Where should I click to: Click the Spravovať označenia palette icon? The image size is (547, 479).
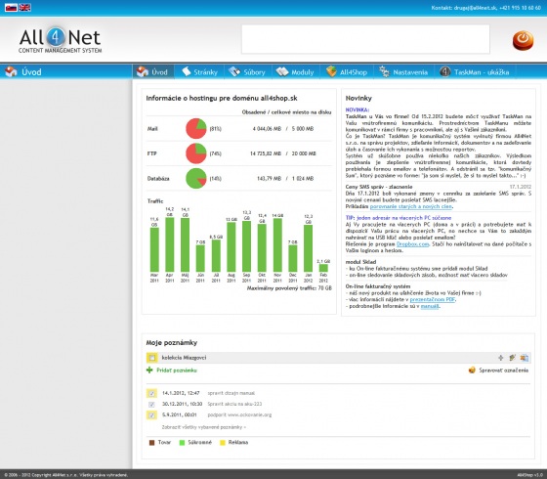click(472, 370)
